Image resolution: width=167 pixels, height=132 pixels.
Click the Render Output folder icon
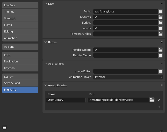point(160,50)
